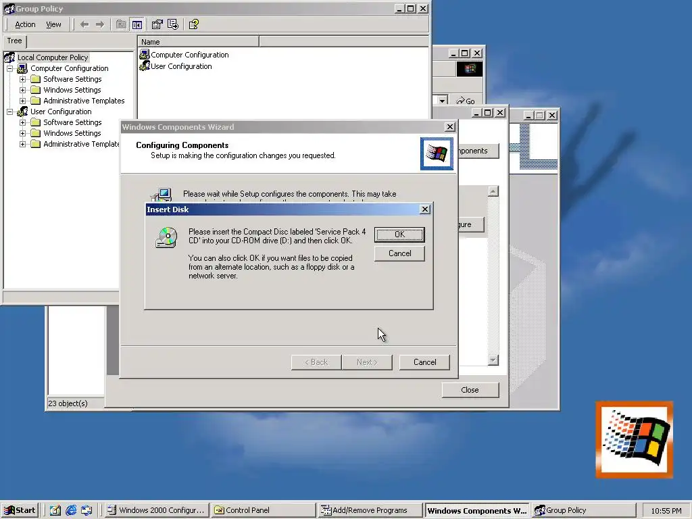
Task: Click the Properties toolbar icon
Action: click(x=157, y=24)
